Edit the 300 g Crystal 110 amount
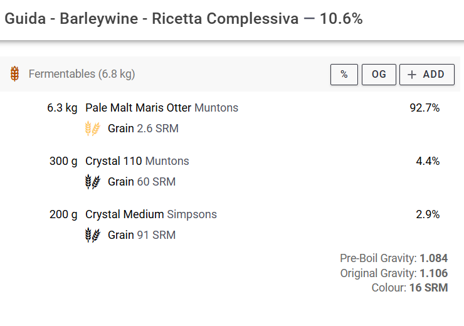 63,161
